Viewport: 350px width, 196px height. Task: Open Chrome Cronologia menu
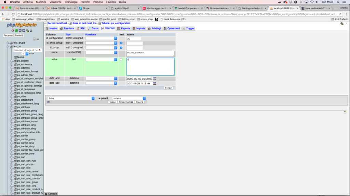click(x=71, y=2)
